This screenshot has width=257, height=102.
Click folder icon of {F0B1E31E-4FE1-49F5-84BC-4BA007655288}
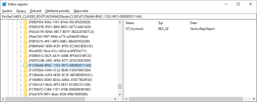tap(25, 41)
